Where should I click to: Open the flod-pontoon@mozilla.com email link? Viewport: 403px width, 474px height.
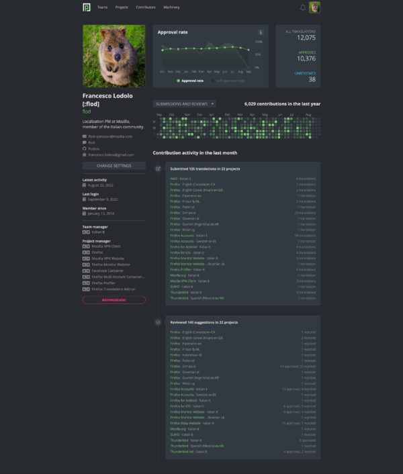point(110,136)
